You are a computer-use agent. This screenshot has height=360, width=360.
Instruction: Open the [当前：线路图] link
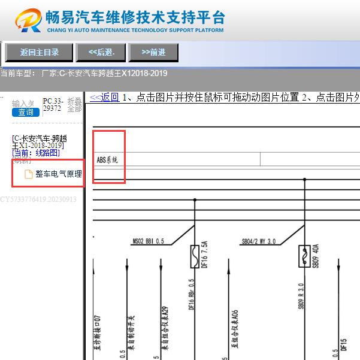click(36, 153)
